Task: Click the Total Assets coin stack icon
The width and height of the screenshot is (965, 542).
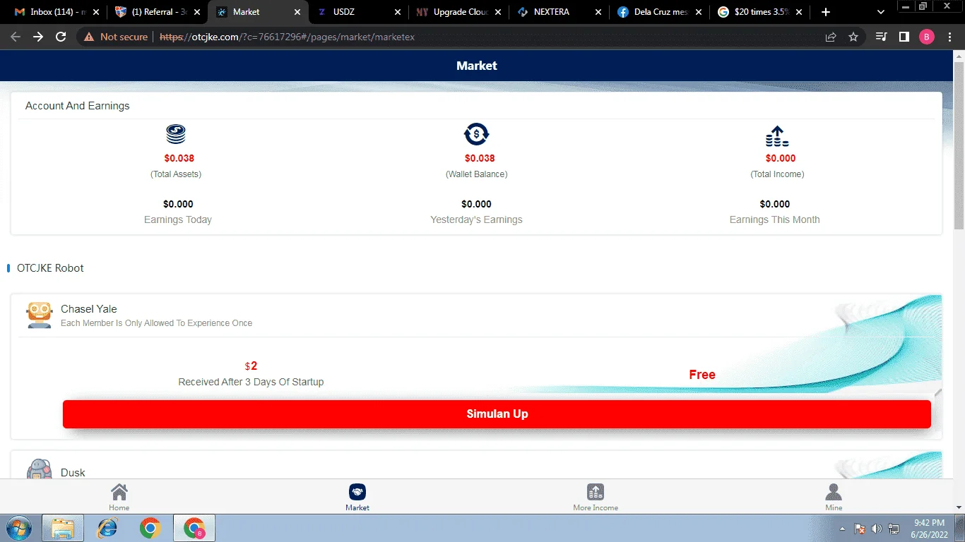Action: click(x=176, y=133)
